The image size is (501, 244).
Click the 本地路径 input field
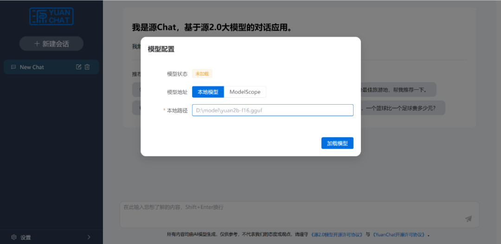[273, 110]
